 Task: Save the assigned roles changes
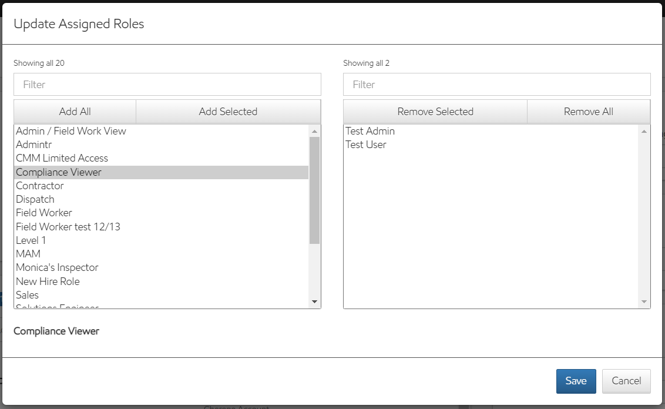tap(576, 381)
